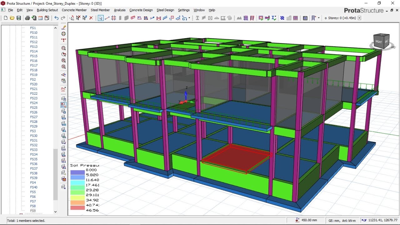400x225 pixels.
Task: Open the Concrete Member menu
Action: 74,10
